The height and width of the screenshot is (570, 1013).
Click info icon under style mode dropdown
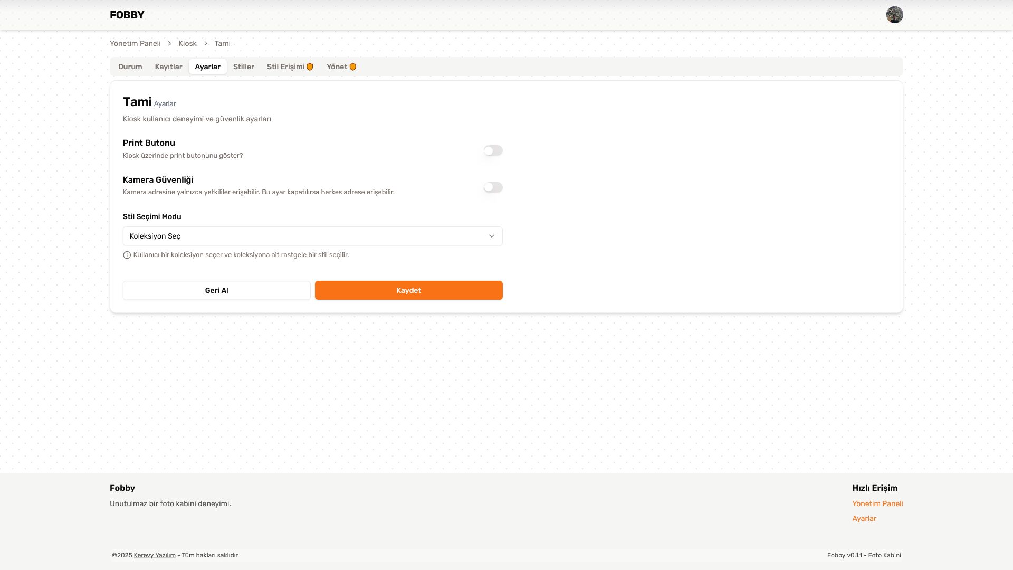pos(127,255)
